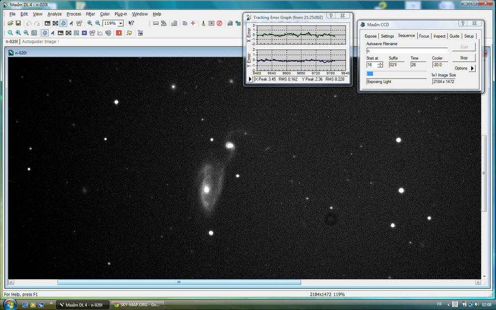Click the horizontal scrollbar thumb under the image
The width and height of the screenshot is (496, 310).
click(179, 282)
